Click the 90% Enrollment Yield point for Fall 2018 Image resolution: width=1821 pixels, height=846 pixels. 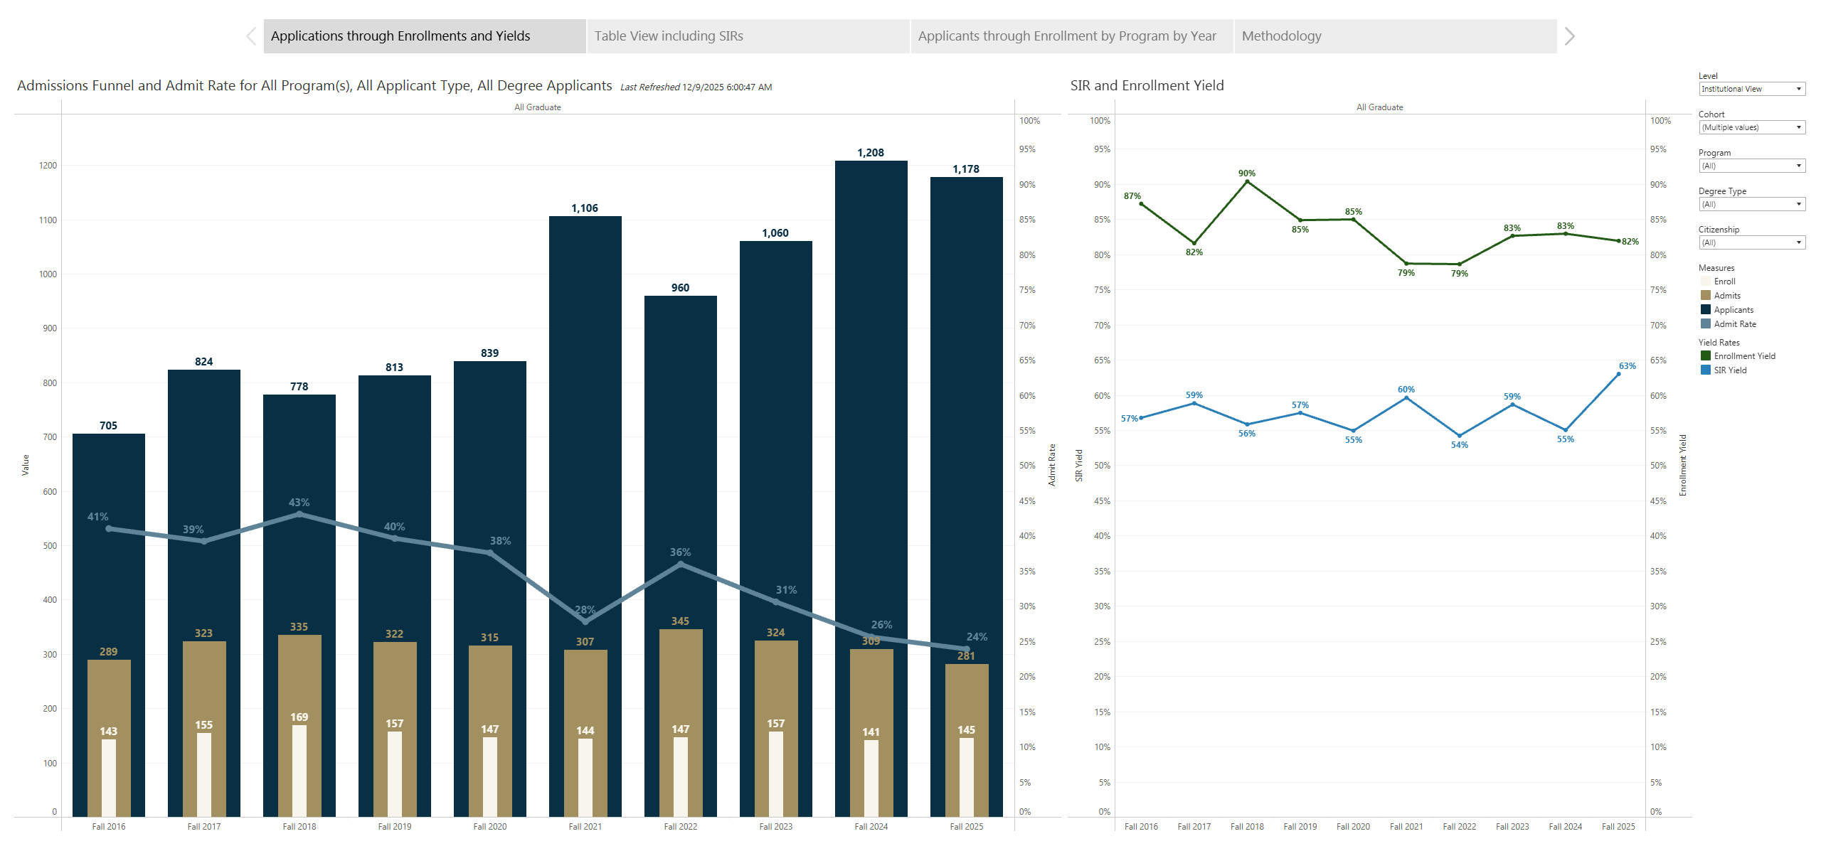(x=1247, y=182)
